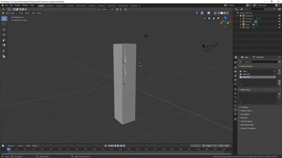Open the Material properties tab icon

click(x=235, y=114)
